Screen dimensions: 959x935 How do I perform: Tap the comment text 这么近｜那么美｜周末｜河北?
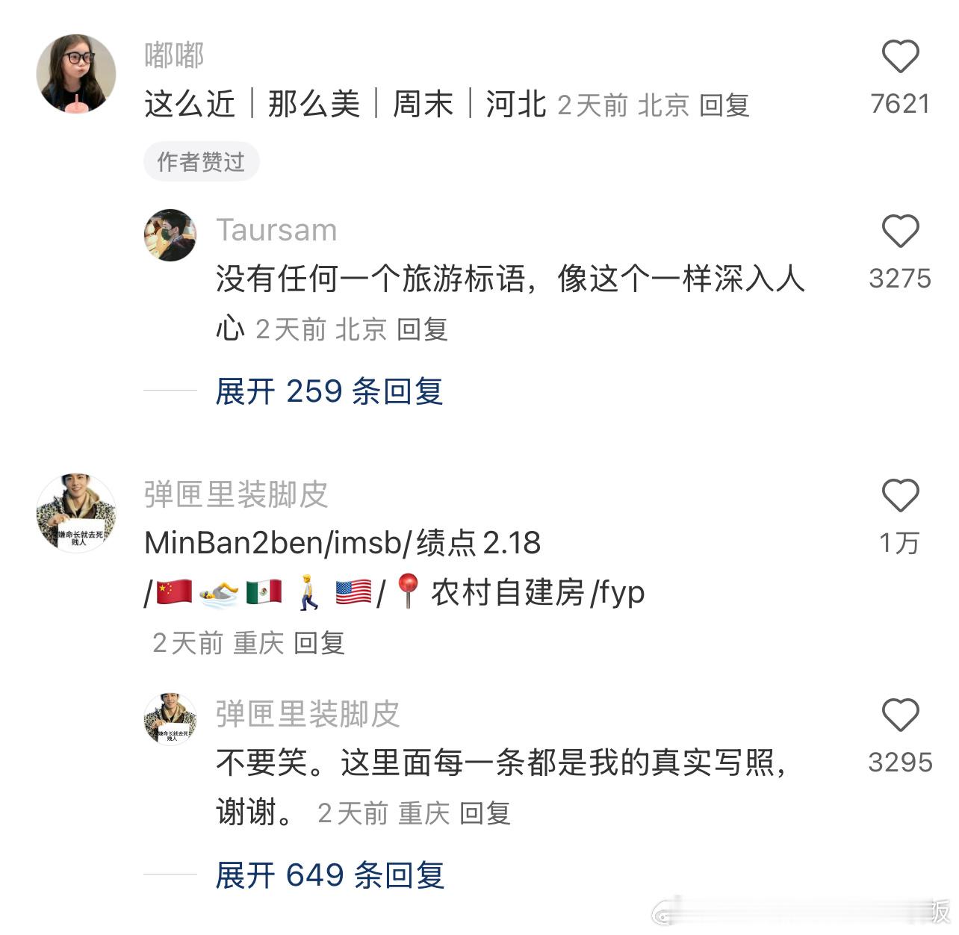click(345, 104)
